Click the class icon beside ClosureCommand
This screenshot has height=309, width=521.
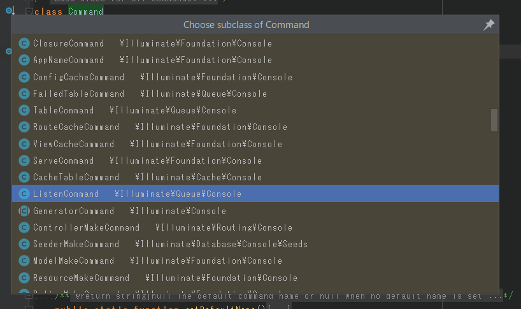tap(24, 44)
